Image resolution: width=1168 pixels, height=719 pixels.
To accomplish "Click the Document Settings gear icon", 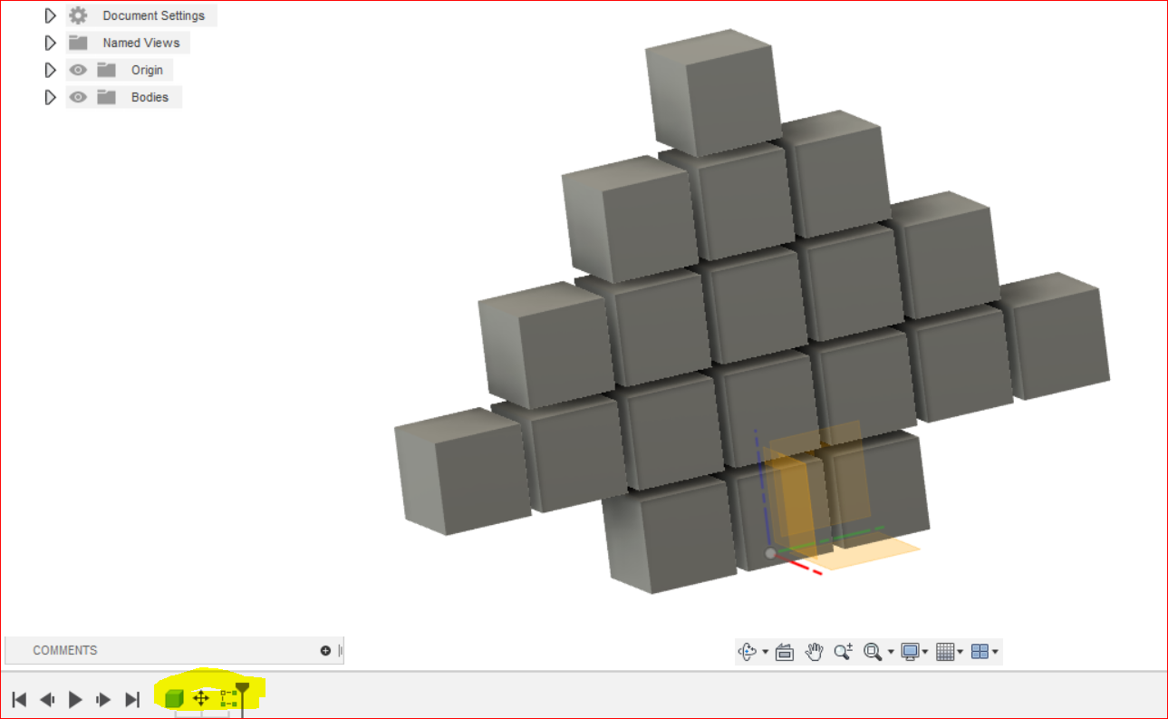I will coord(77,15).
